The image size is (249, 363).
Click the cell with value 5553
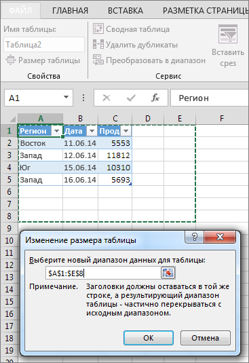click(115, 143)
